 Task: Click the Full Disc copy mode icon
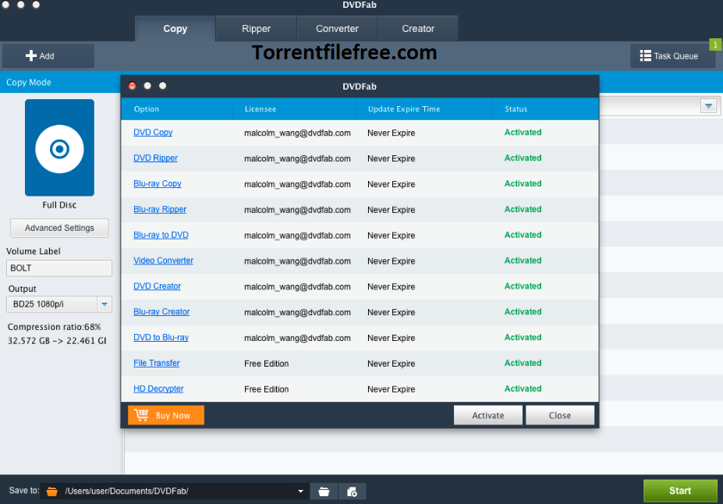click(x=59, y=147)
